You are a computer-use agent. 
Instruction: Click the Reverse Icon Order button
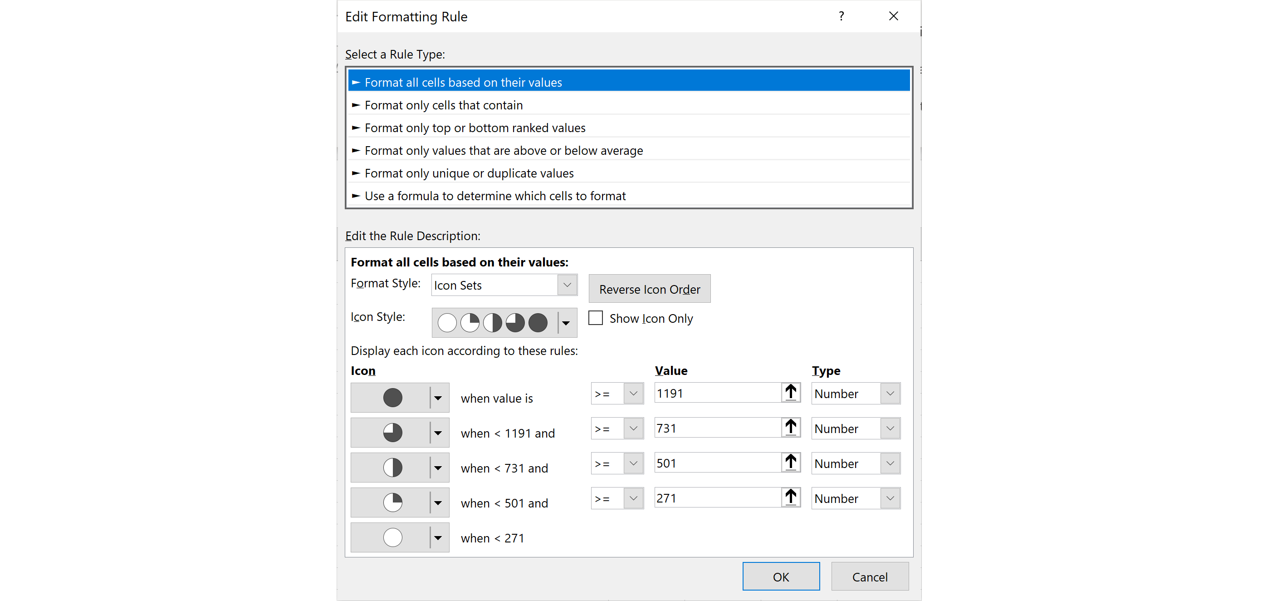650,289
